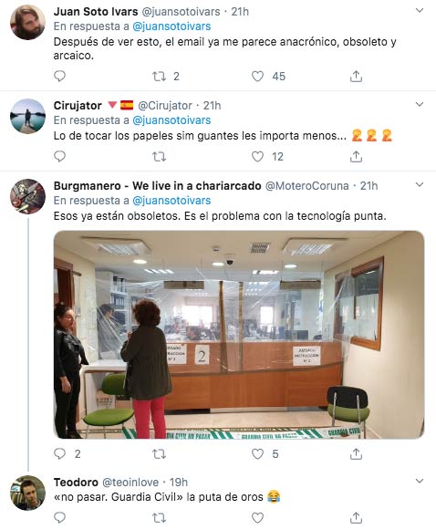Viewport: 436px width, 530px height.
Task: Retweet Cirujator's tweet about papeles
Action: 159,157
